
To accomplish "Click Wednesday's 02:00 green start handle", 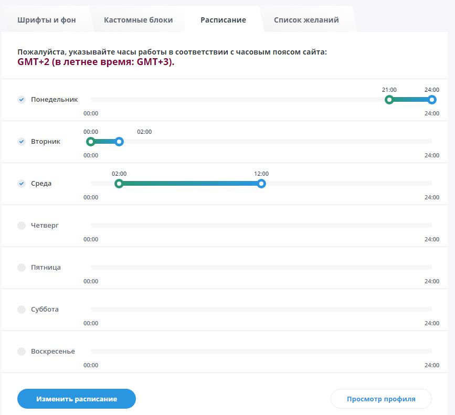I will pos(119,184).
